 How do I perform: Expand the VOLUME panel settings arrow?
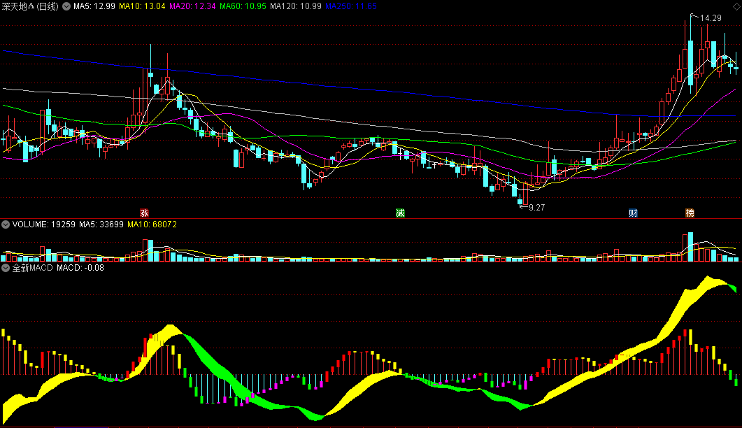(6, 224)
